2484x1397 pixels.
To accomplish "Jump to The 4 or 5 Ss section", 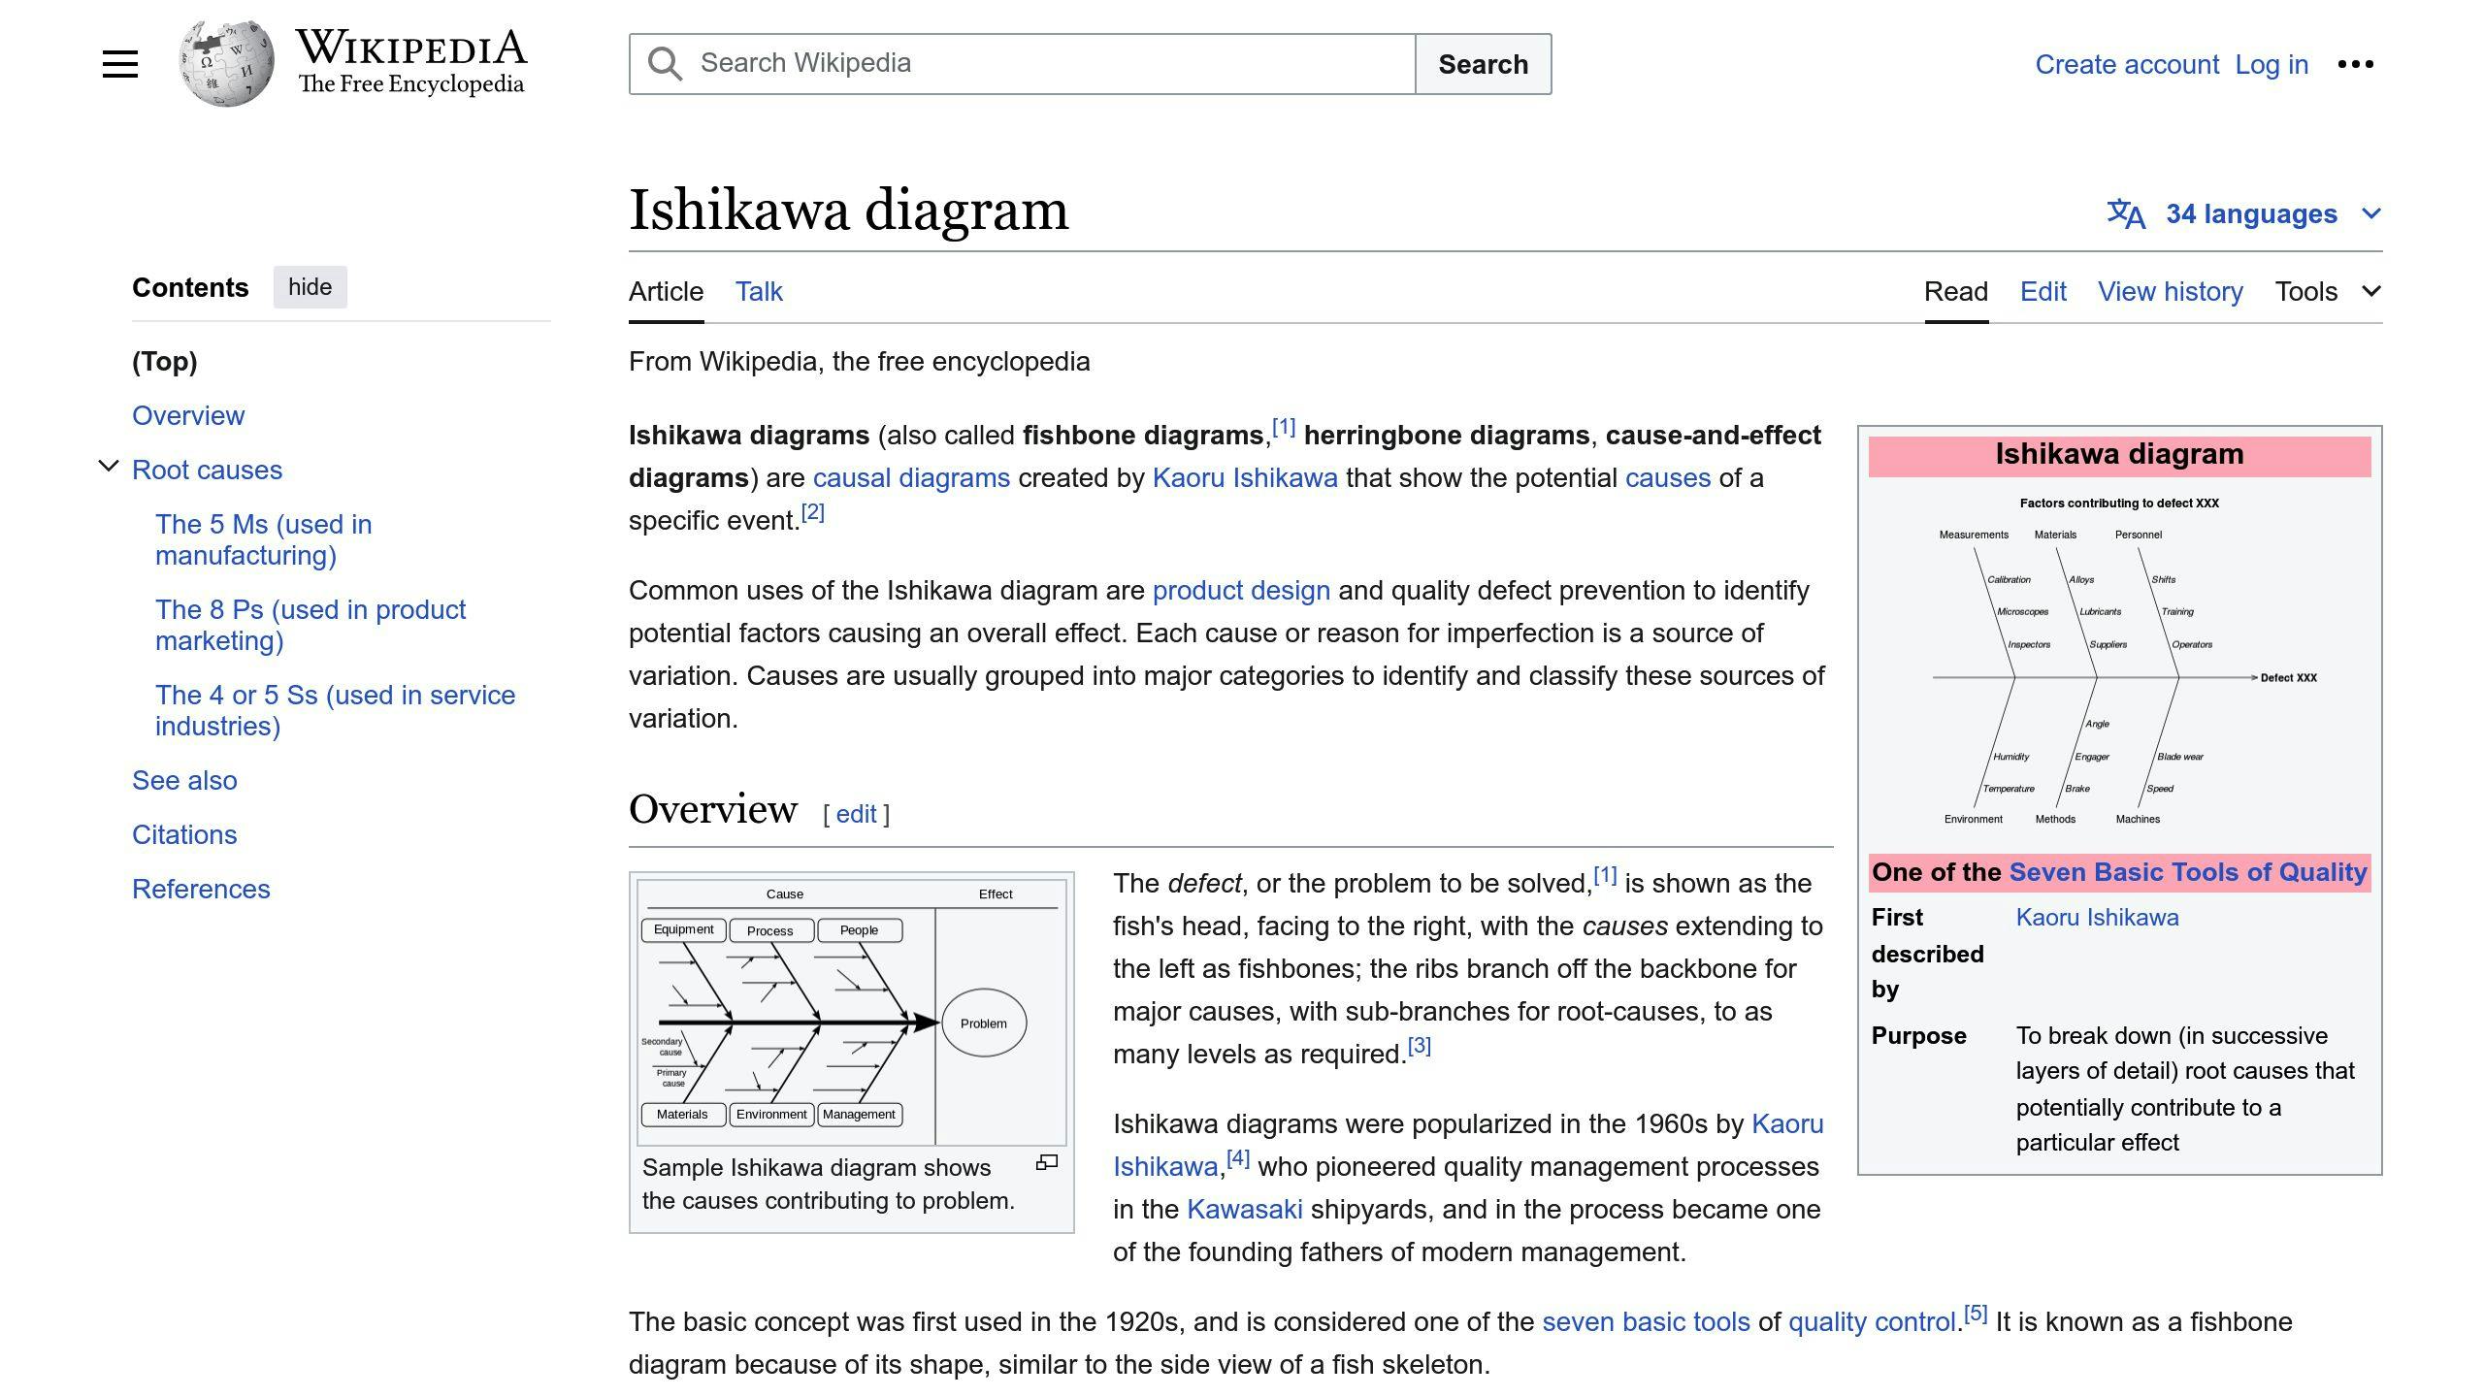I will [335, 710].
